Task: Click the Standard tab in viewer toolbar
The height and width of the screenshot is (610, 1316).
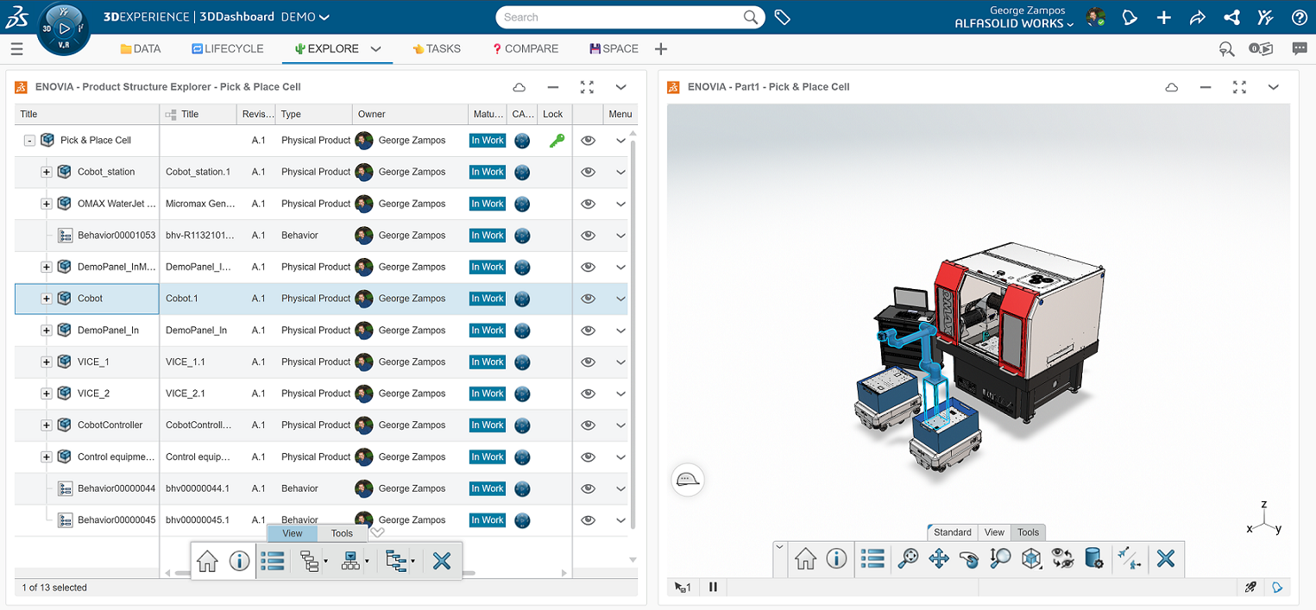Action: point(953,532)
